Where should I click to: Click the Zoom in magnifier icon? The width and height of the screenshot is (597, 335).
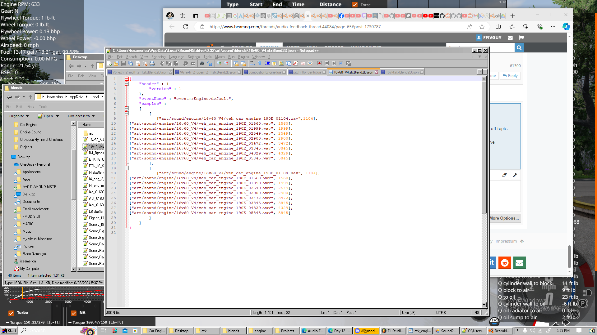tap(219, 63)
